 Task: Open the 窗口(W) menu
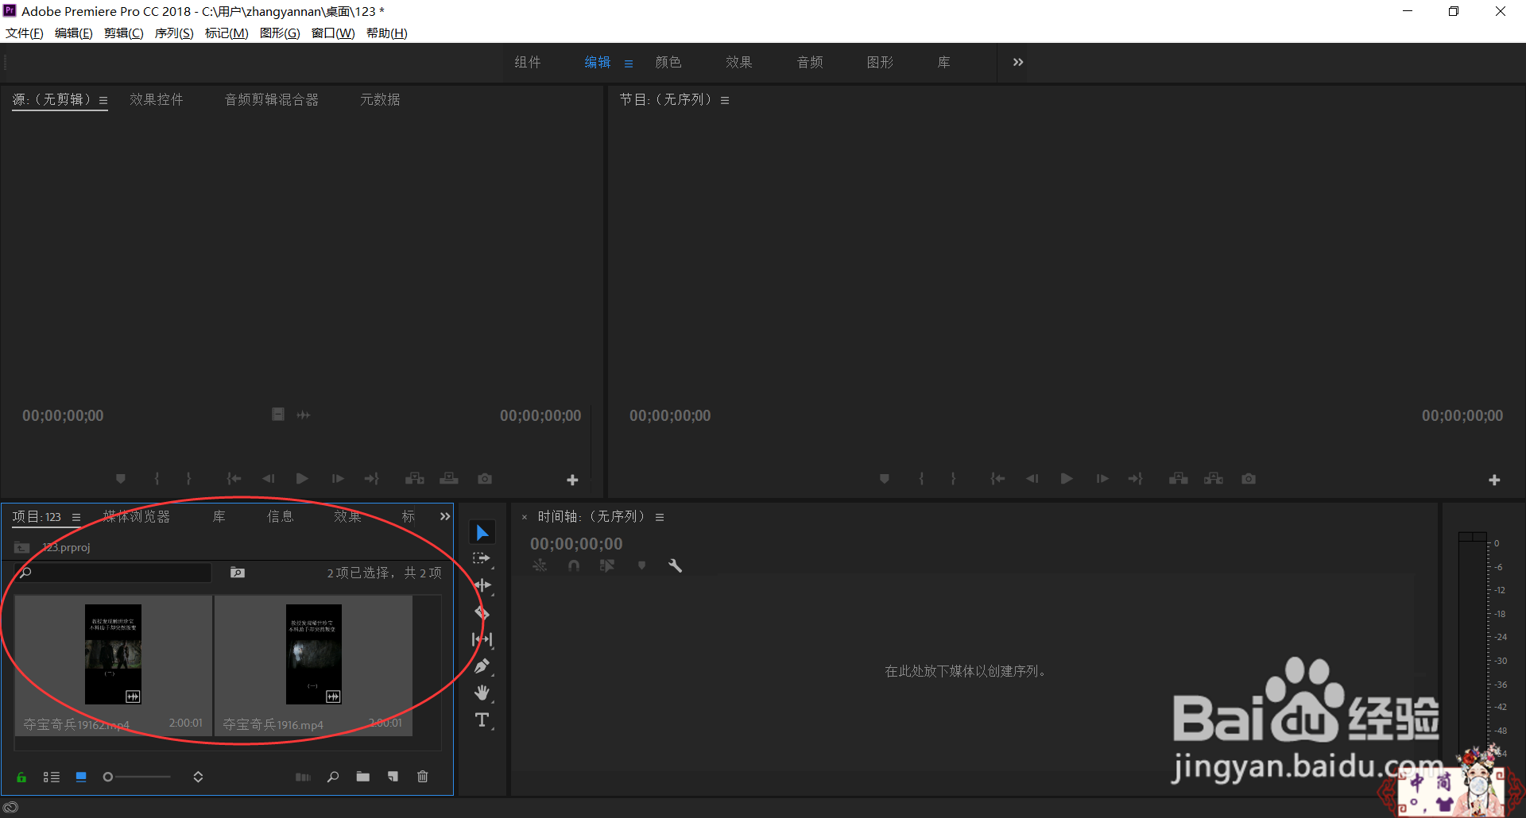pos(333,33)
